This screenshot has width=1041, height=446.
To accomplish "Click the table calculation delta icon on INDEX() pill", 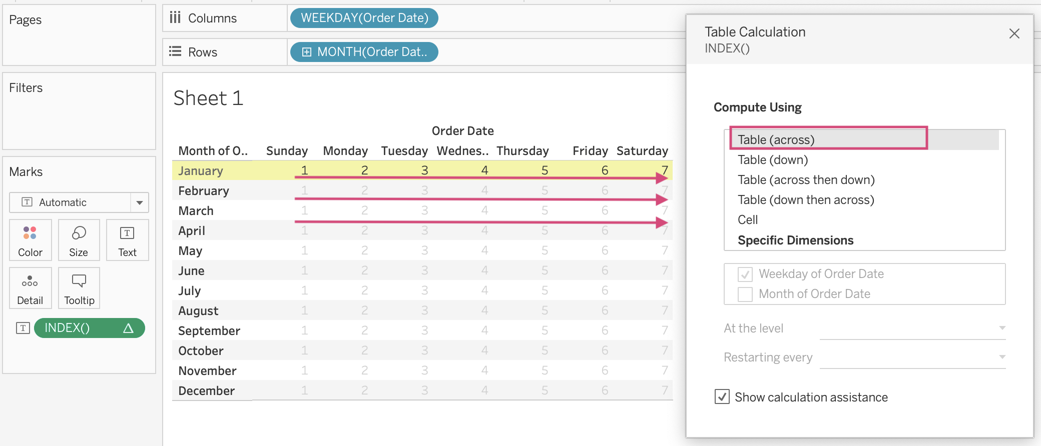I will 128,328.
